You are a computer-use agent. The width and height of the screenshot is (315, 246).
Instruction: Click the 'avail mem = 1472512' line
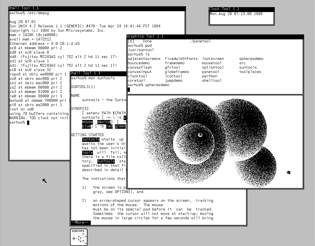click(x=30, y=39)
